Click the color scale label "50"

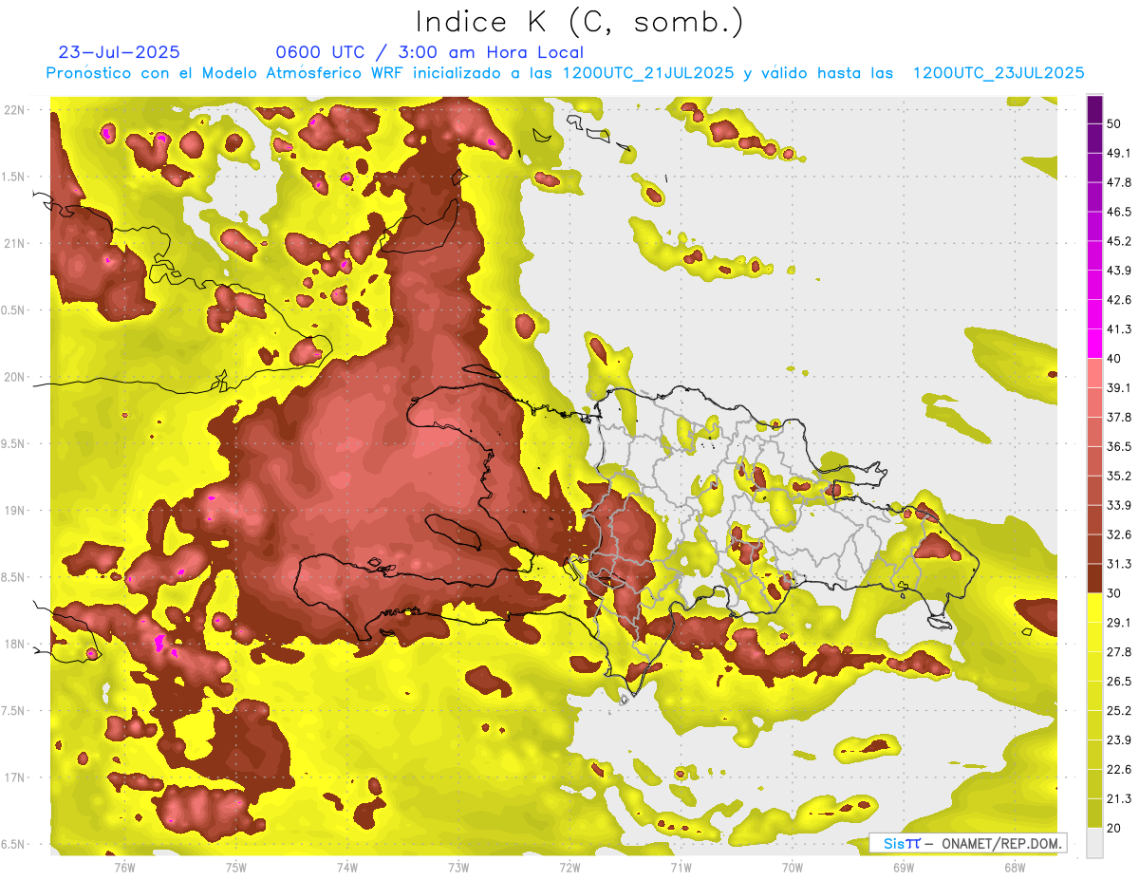coord(1115,122)
